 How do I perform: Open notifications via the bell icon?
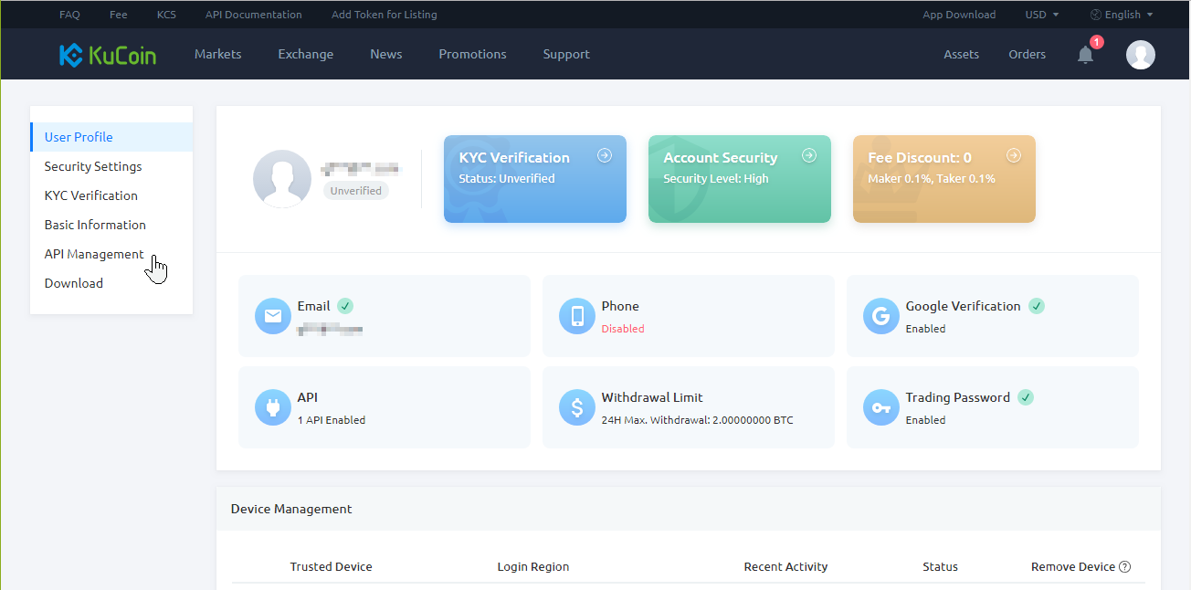point(1085,55)
